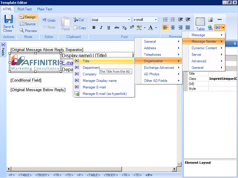This screenshot has height=178, width=238.
Task: Align paragraph to the right
Action: click(180, 28)
